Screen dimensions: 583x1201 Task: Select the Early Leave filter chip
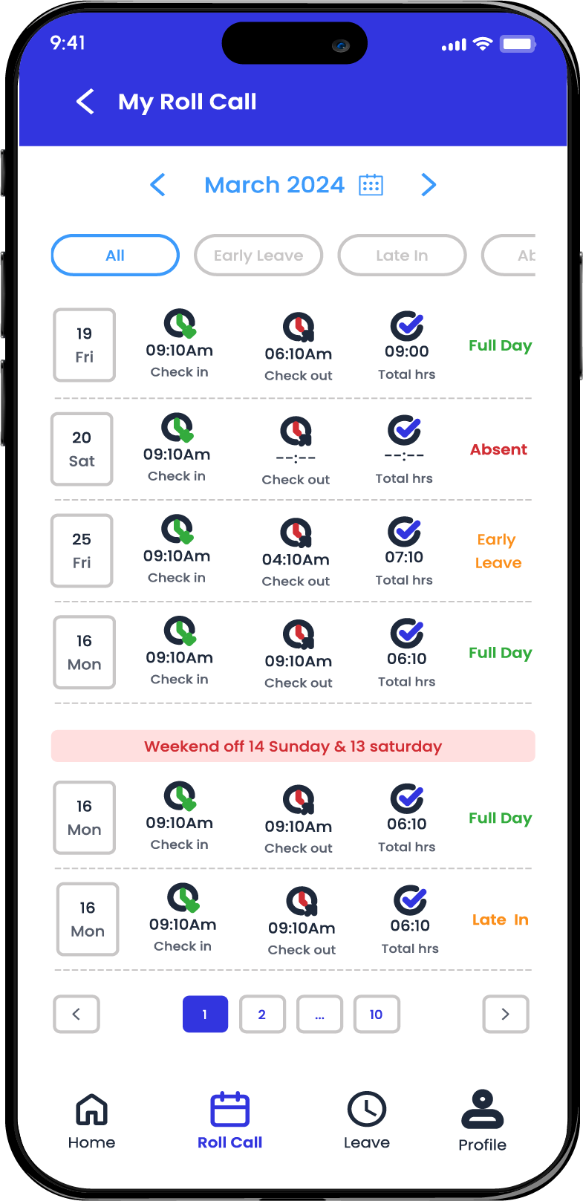pos(258,256)
